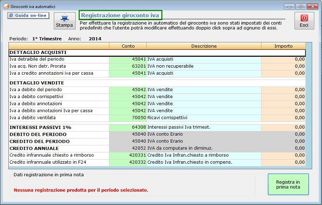Select conto 42052 in CREDITO ANNUALE row

pyautogui.click(x=128, y=148)
